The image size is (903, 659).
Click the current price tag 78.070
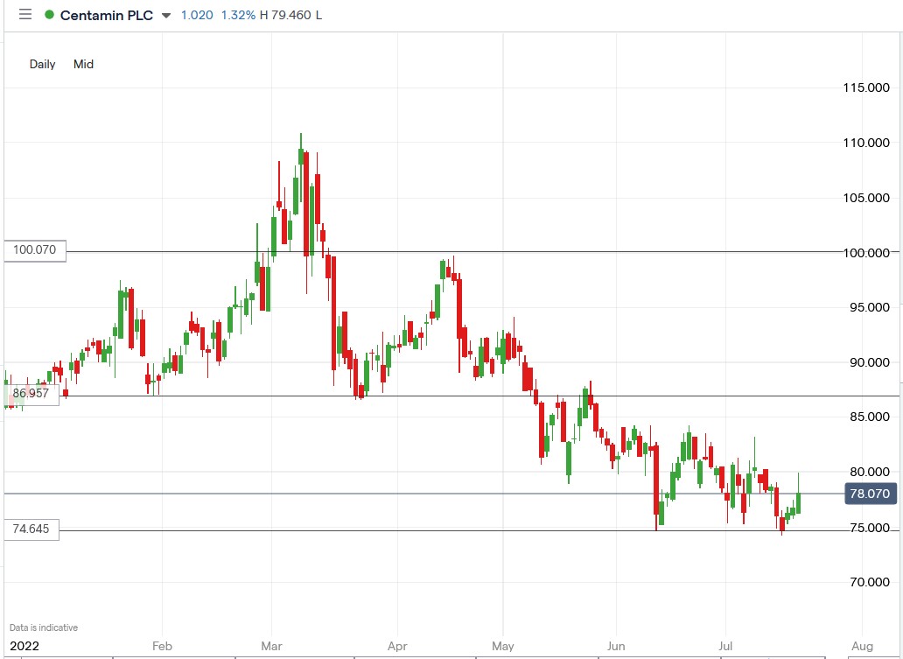point(870,494)
